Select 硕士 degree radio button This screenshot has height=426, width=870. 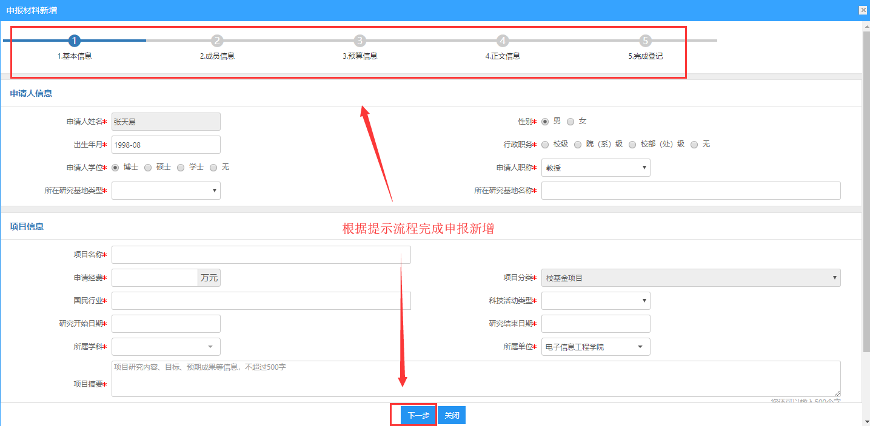tap(148, 168)
